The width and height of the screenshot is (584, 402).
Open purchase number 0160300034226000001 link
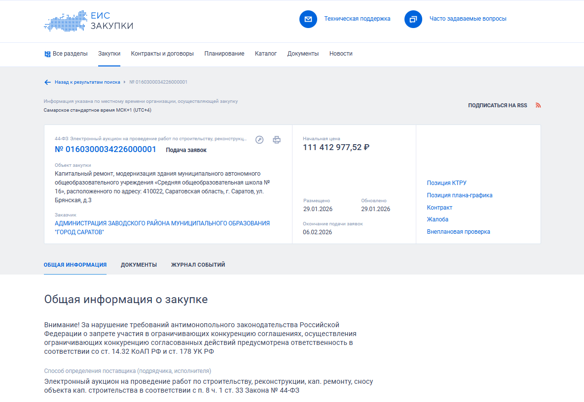click(x=105, y=150)
